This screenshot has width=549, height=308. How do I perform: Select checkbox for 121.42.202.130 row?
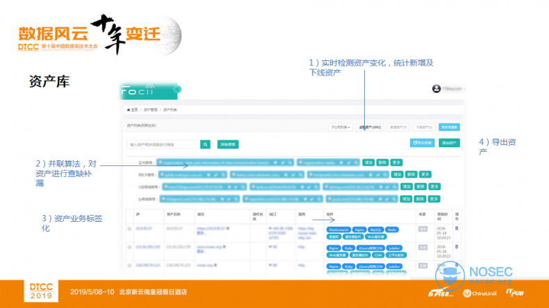tap(129, 247)
